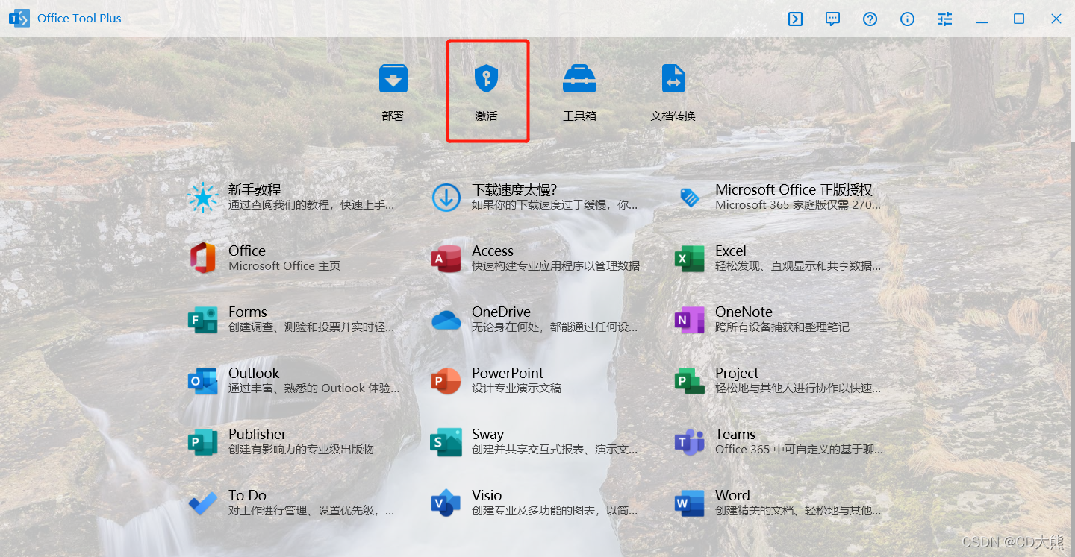
Task: Open the 下载速度太慢? link title
Action: pyautogui.click(x=514, y=190)
